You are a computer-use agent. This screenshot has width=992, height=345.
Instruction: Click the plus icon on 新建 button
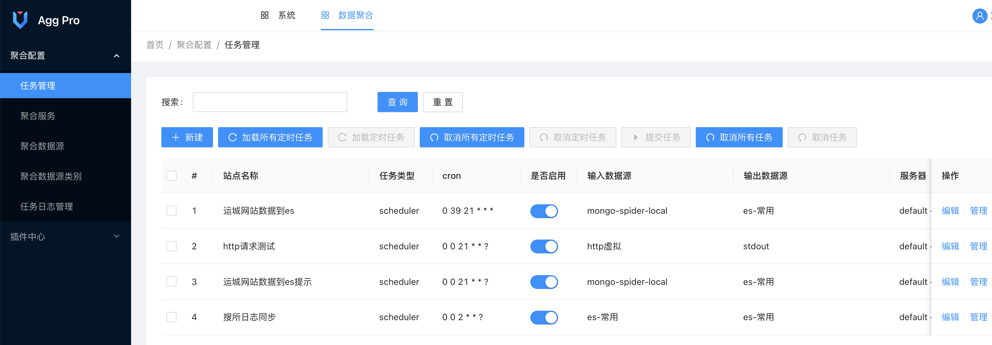click(x=176, y=137)
